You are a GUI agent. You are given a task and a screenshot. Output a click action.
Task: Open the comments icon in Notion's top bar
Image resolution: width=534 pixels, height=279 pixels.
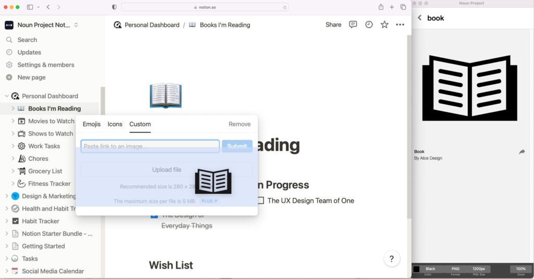coord(353,25)
